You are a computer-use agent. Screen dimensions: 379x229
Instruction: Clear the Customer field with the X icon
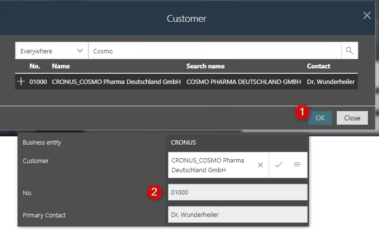[260, 165]
